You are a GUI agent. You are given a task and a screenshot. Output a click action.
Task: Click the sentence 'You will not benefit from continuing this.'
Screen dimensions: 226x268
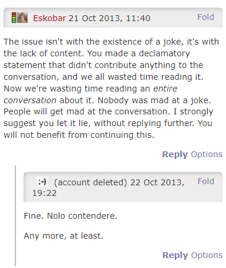click(x=108, y=129)
